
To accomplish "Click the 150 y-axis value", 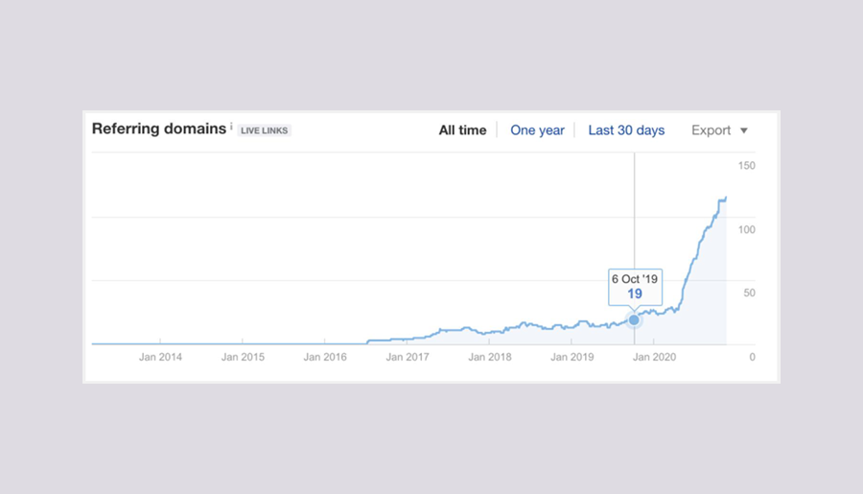I will [746, 166].
